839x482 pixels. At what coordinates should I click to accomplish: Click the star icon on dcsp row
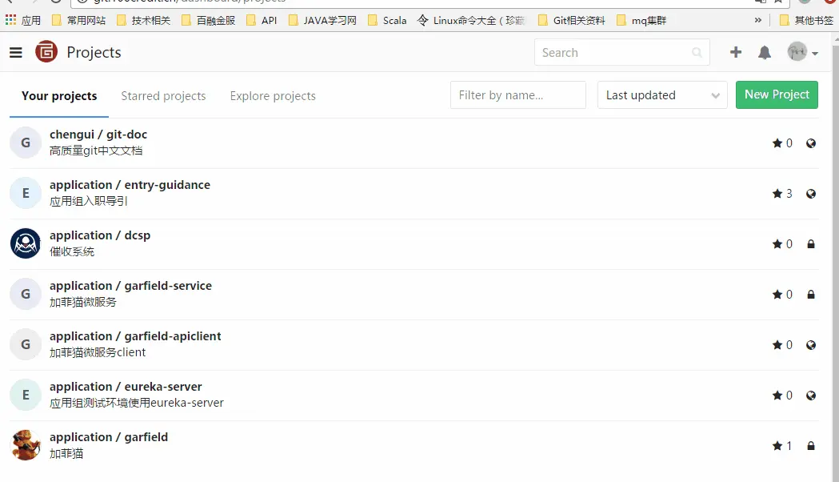(777, 243)
